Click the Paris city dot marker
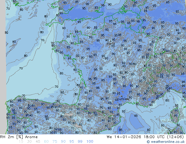186x144 pixels. click(111, 41)
